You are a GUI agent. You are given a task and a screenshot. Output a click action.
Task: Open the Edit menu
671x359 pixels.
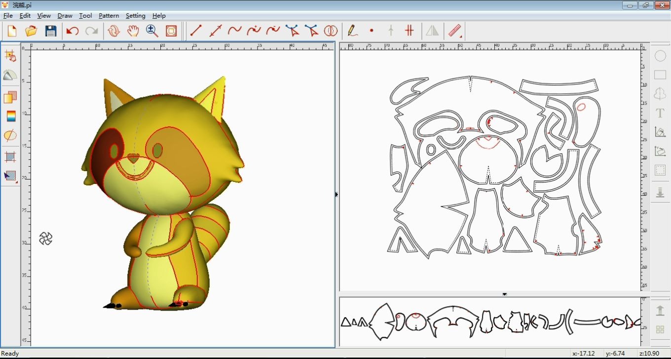(x=25, y=16)
